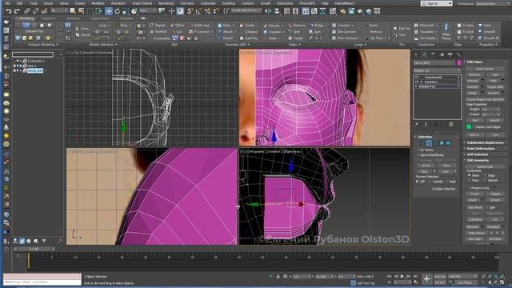
Task: Toggle Symmetry modifier eye visibility
Action: point(417,82)
